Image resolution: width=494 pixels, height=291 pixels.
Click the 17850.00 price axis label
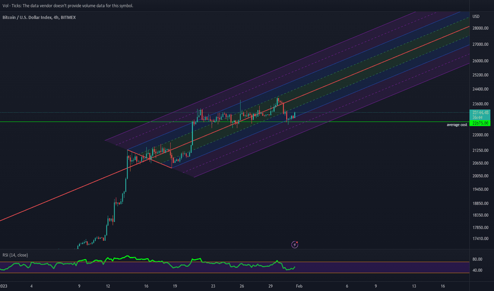(x=480, y=228)
